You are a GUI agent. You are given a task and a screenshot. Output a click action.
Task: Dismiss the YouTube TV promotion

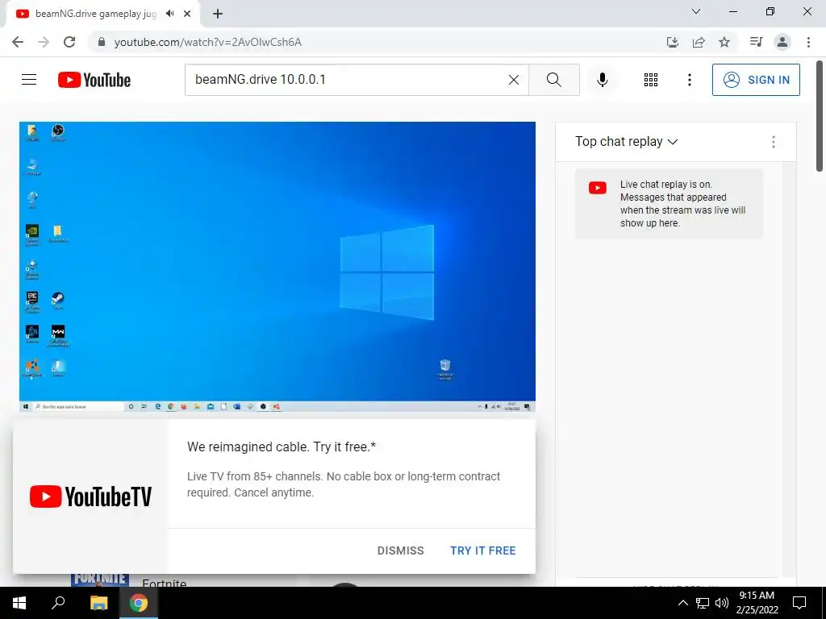click(x=400, y=550)
